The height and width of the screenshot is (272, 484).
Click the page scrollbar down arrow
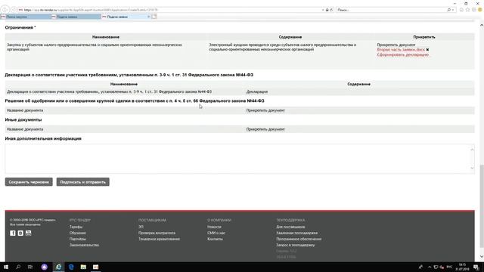[482, 257]
